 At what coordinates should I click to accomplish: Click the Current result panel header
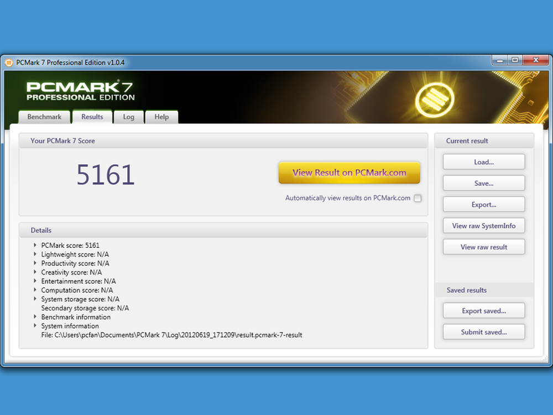(x=467, y=141)
